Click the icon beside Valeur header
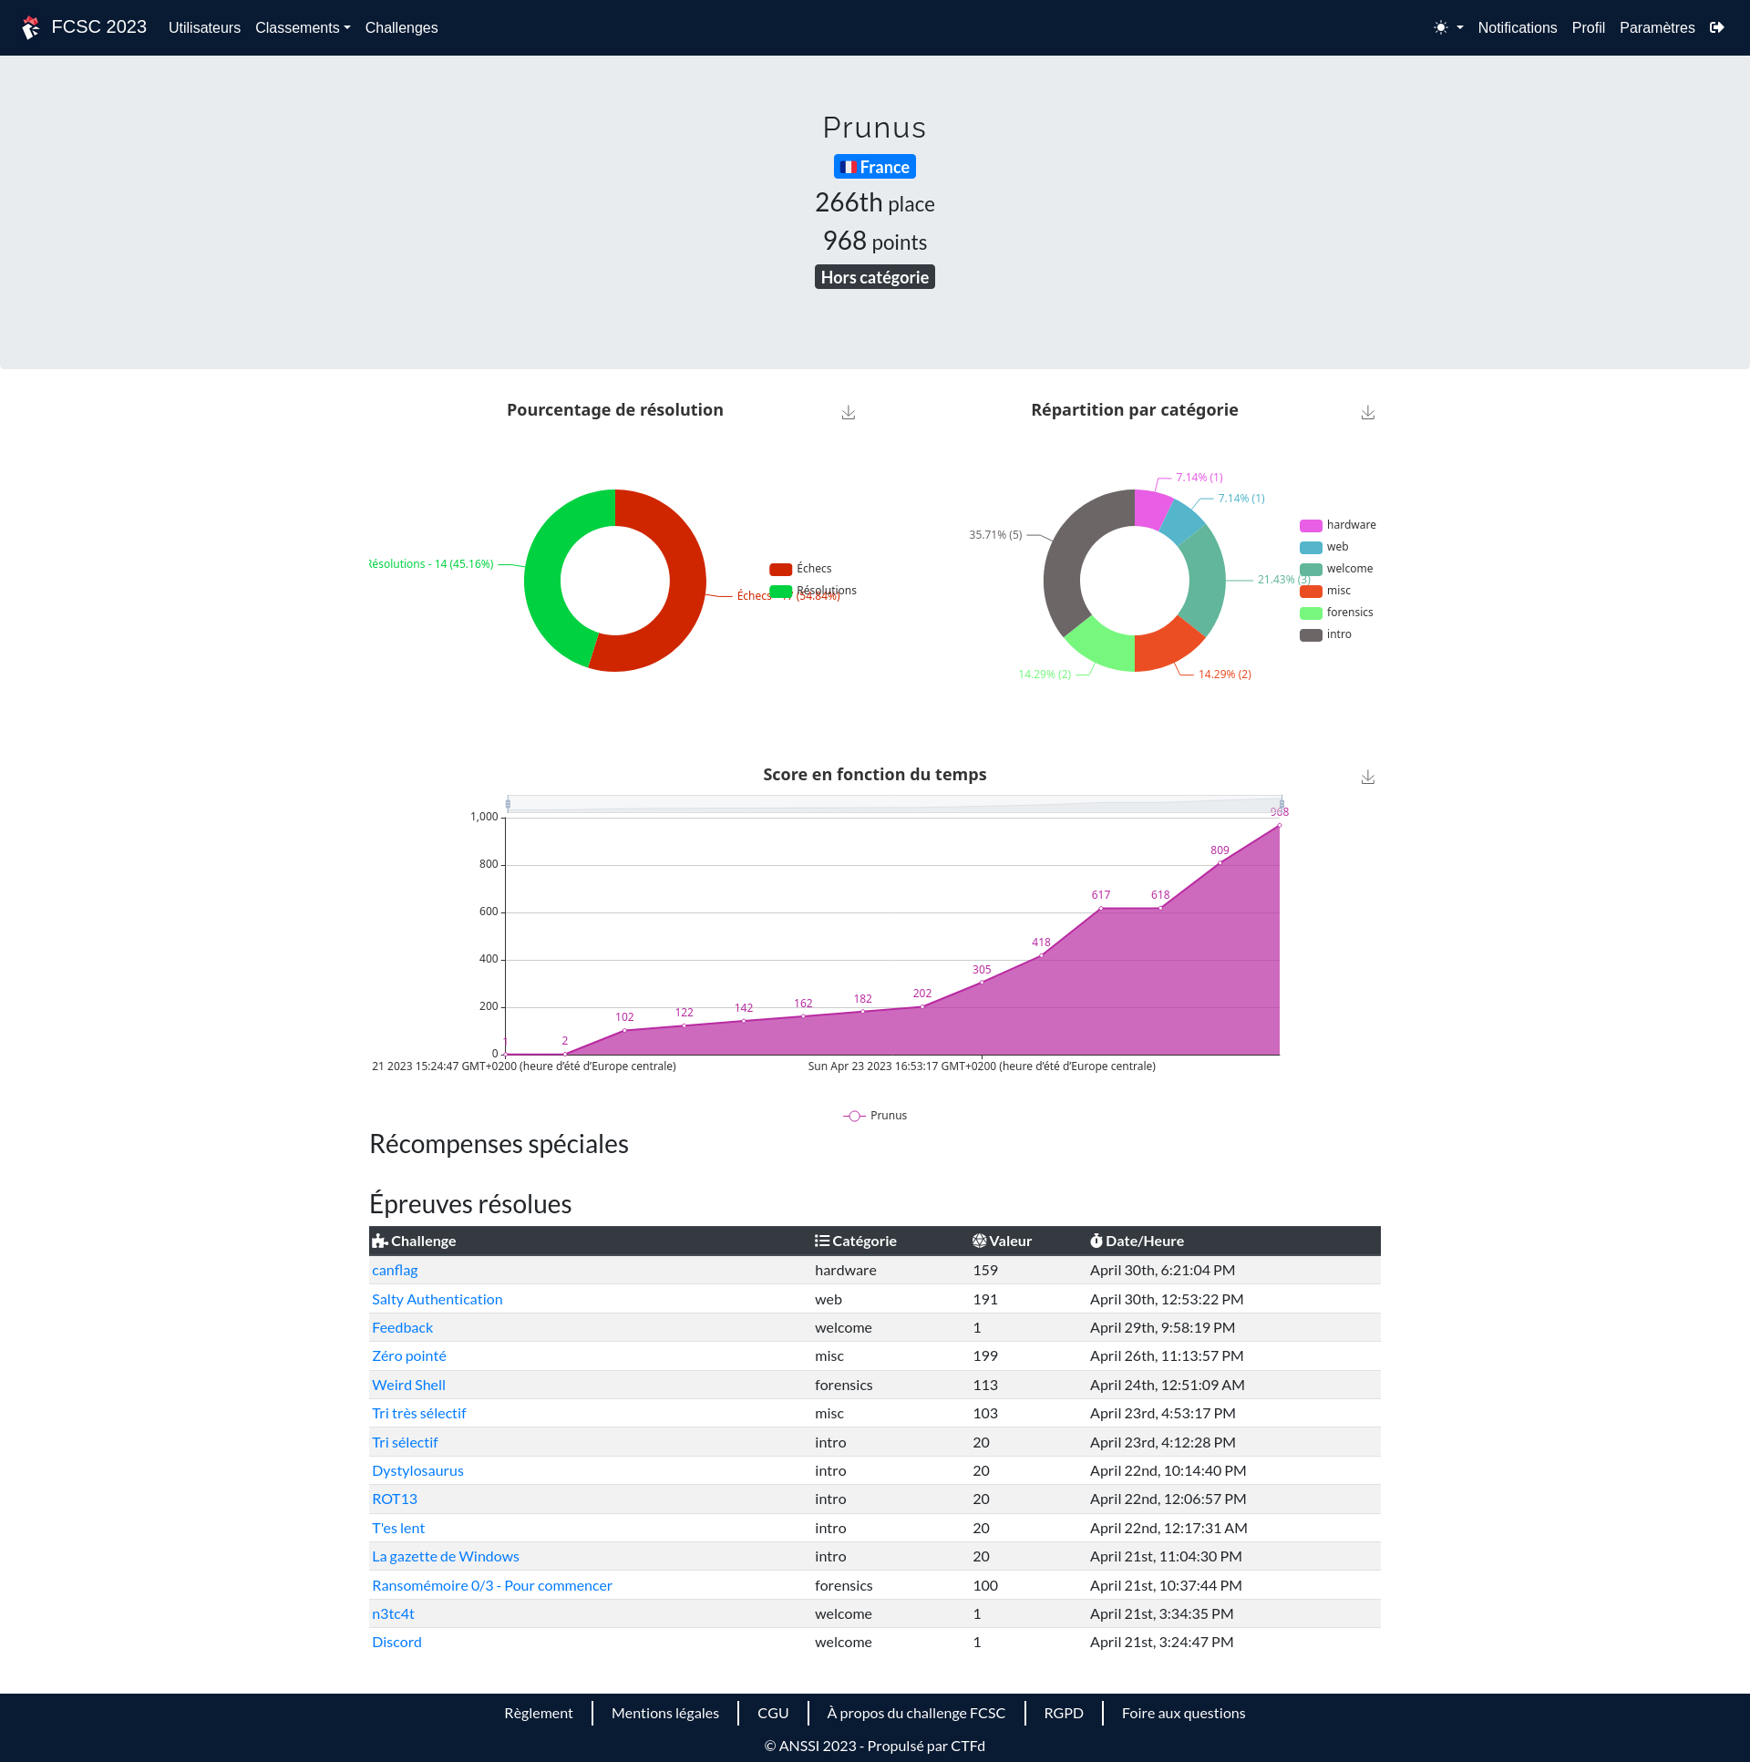The image size is (1750, 1762). 980,1241
